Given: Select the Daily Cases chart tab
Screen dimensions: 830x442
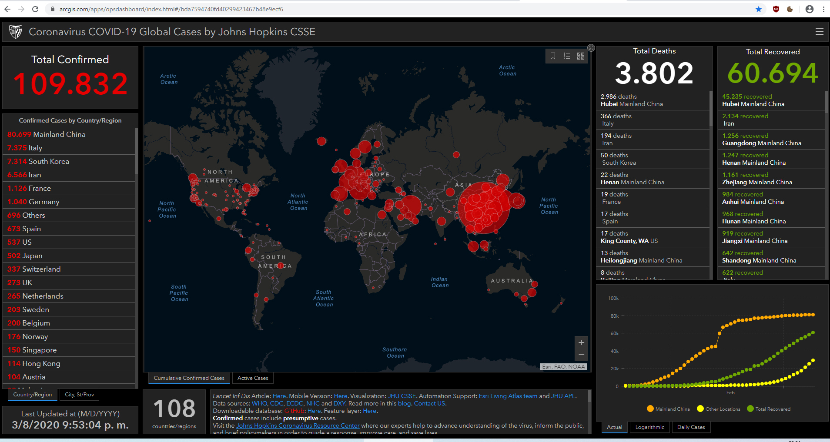Looking at the screenshot, I should coord(691,427).
